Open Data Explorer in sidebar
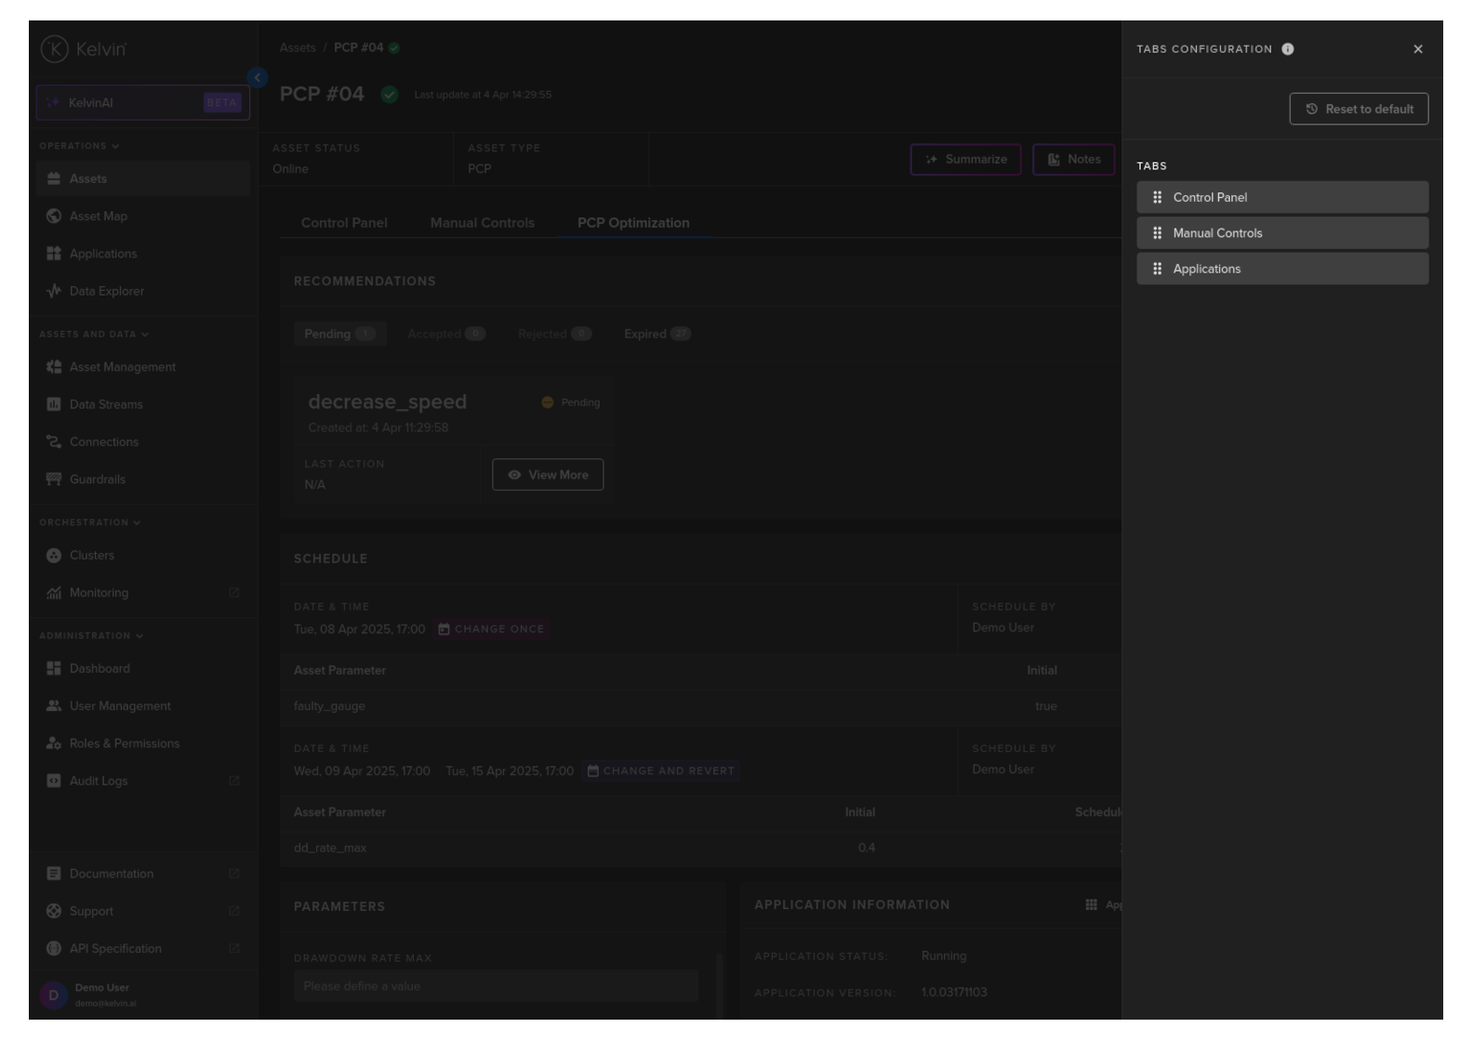 106,291
